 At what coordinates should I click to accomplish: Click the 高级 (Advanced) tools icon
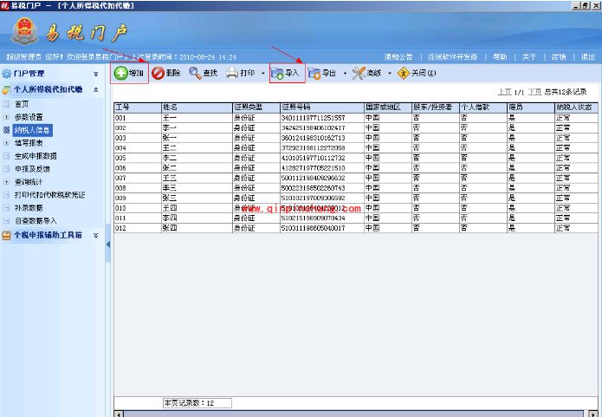(359, 74)
